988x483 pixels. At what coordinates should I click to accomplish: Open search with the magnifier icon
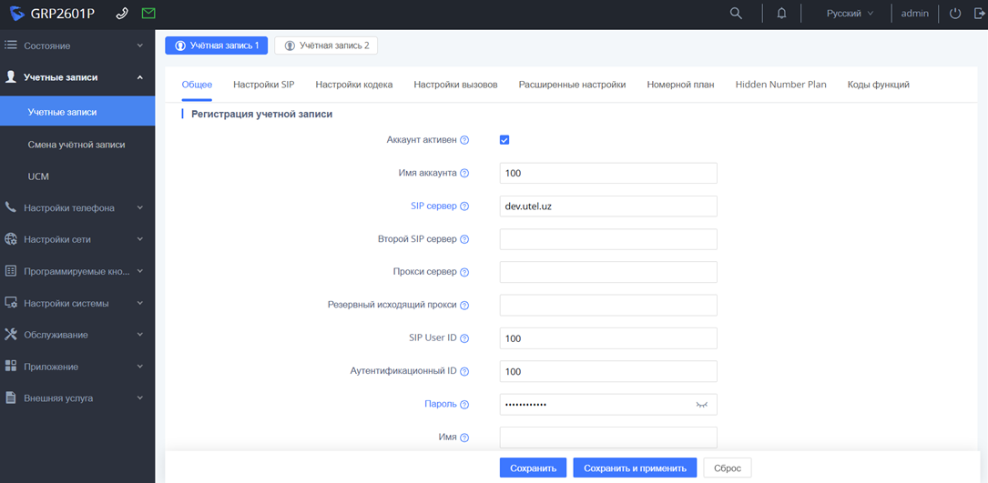coord(737,14)
